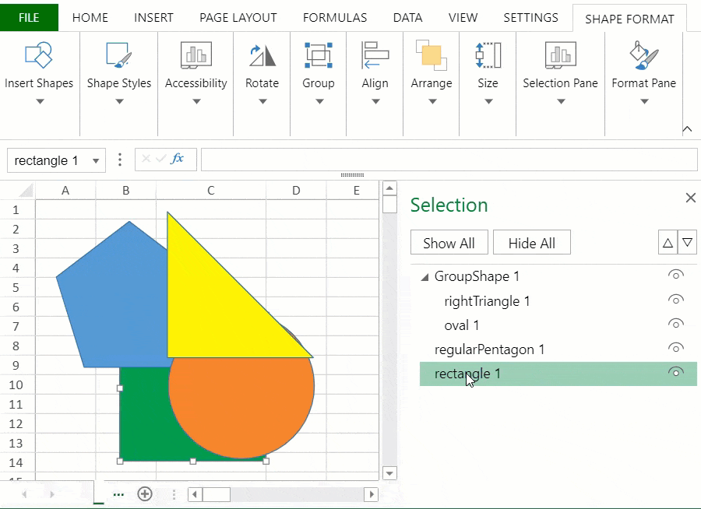701x509 pixels.
Task: Toggle visibility of oval 1
Action: point(676,324)
